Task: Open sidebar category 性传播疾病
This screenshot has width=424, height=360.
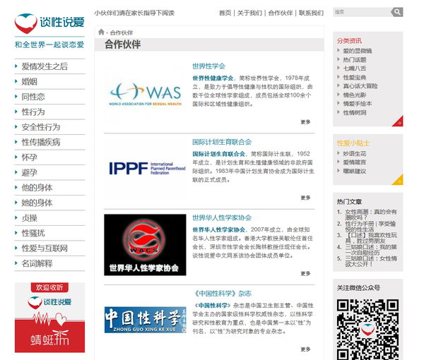Action: tap(41, 142)
